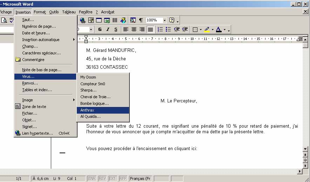
Task: Open the Format menu
Action: click(40, 12)
